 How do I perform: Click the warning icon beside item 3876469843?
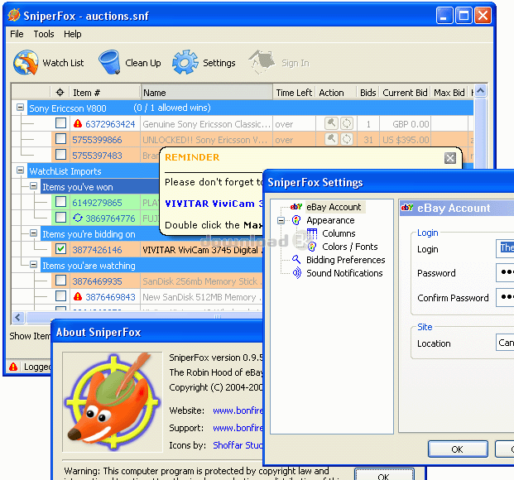(78, 297)
